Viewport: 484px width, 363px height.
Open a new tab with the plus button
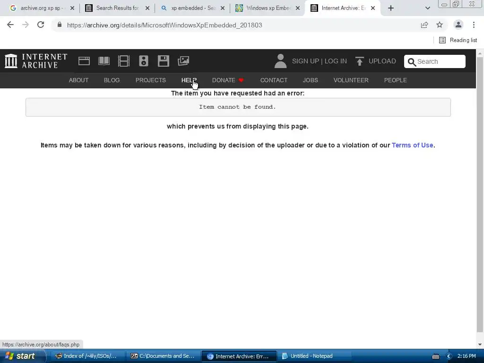[391, 8]
